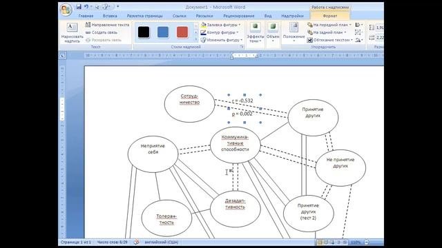
Task: Click the tab selector at ruler corner
Action: pyautogui.click(x=62, y=56)
